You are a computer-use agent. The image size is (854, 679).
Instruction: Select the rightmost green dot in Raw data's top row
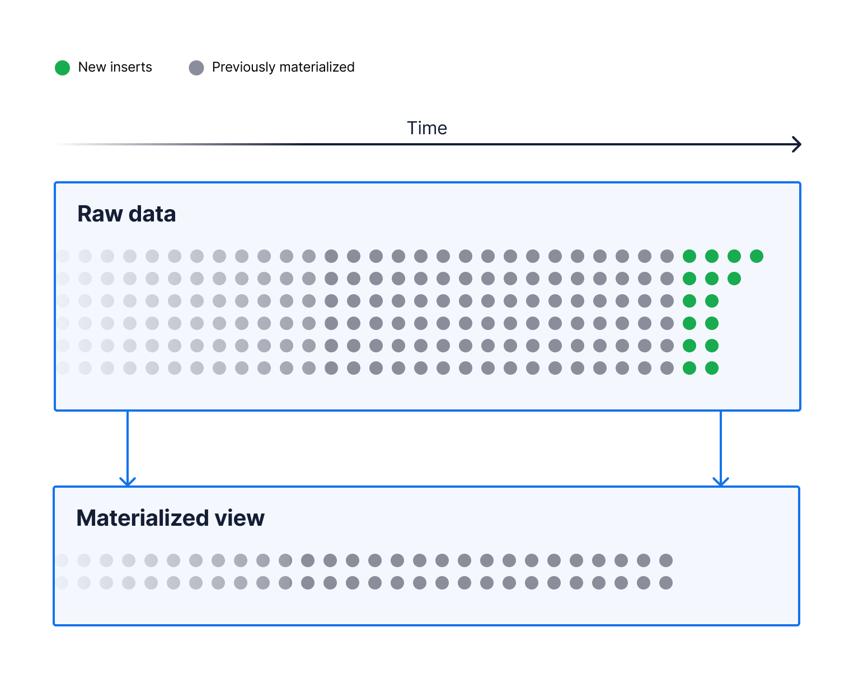(756, 256)
